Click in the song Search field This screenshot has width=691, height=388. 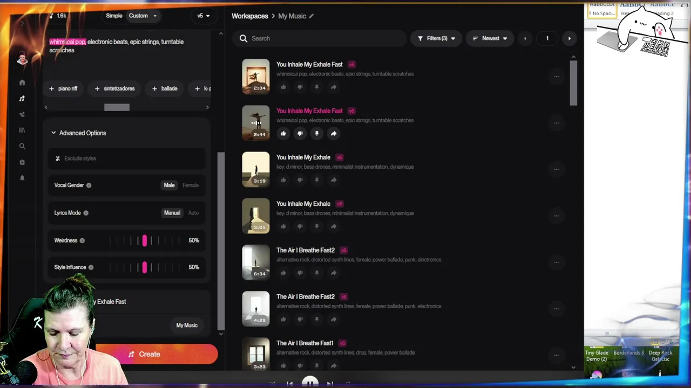[320, 38]
